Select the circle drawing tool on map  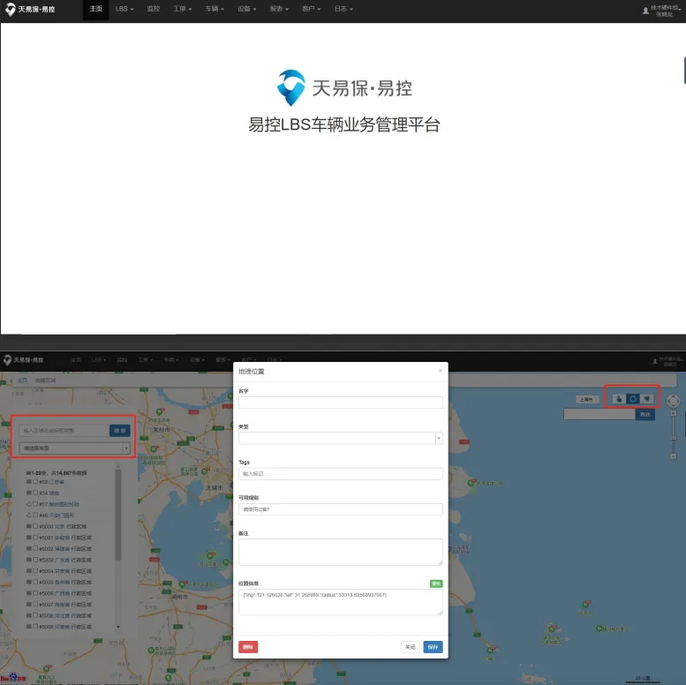633,399
